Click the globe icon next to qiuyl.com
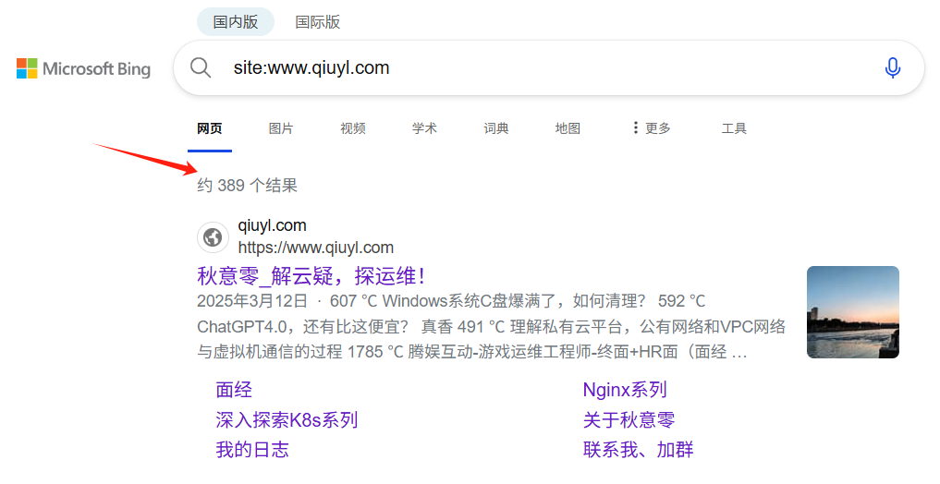 click(x=213, y=237)
